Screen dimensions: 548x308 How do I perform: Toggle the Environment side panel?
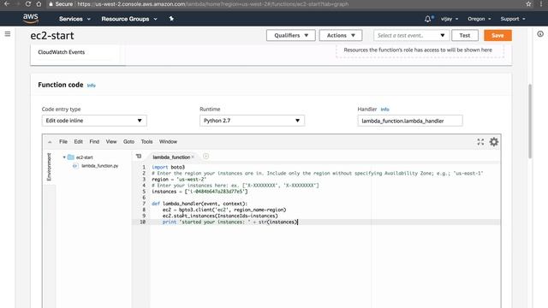pos(49,167)
